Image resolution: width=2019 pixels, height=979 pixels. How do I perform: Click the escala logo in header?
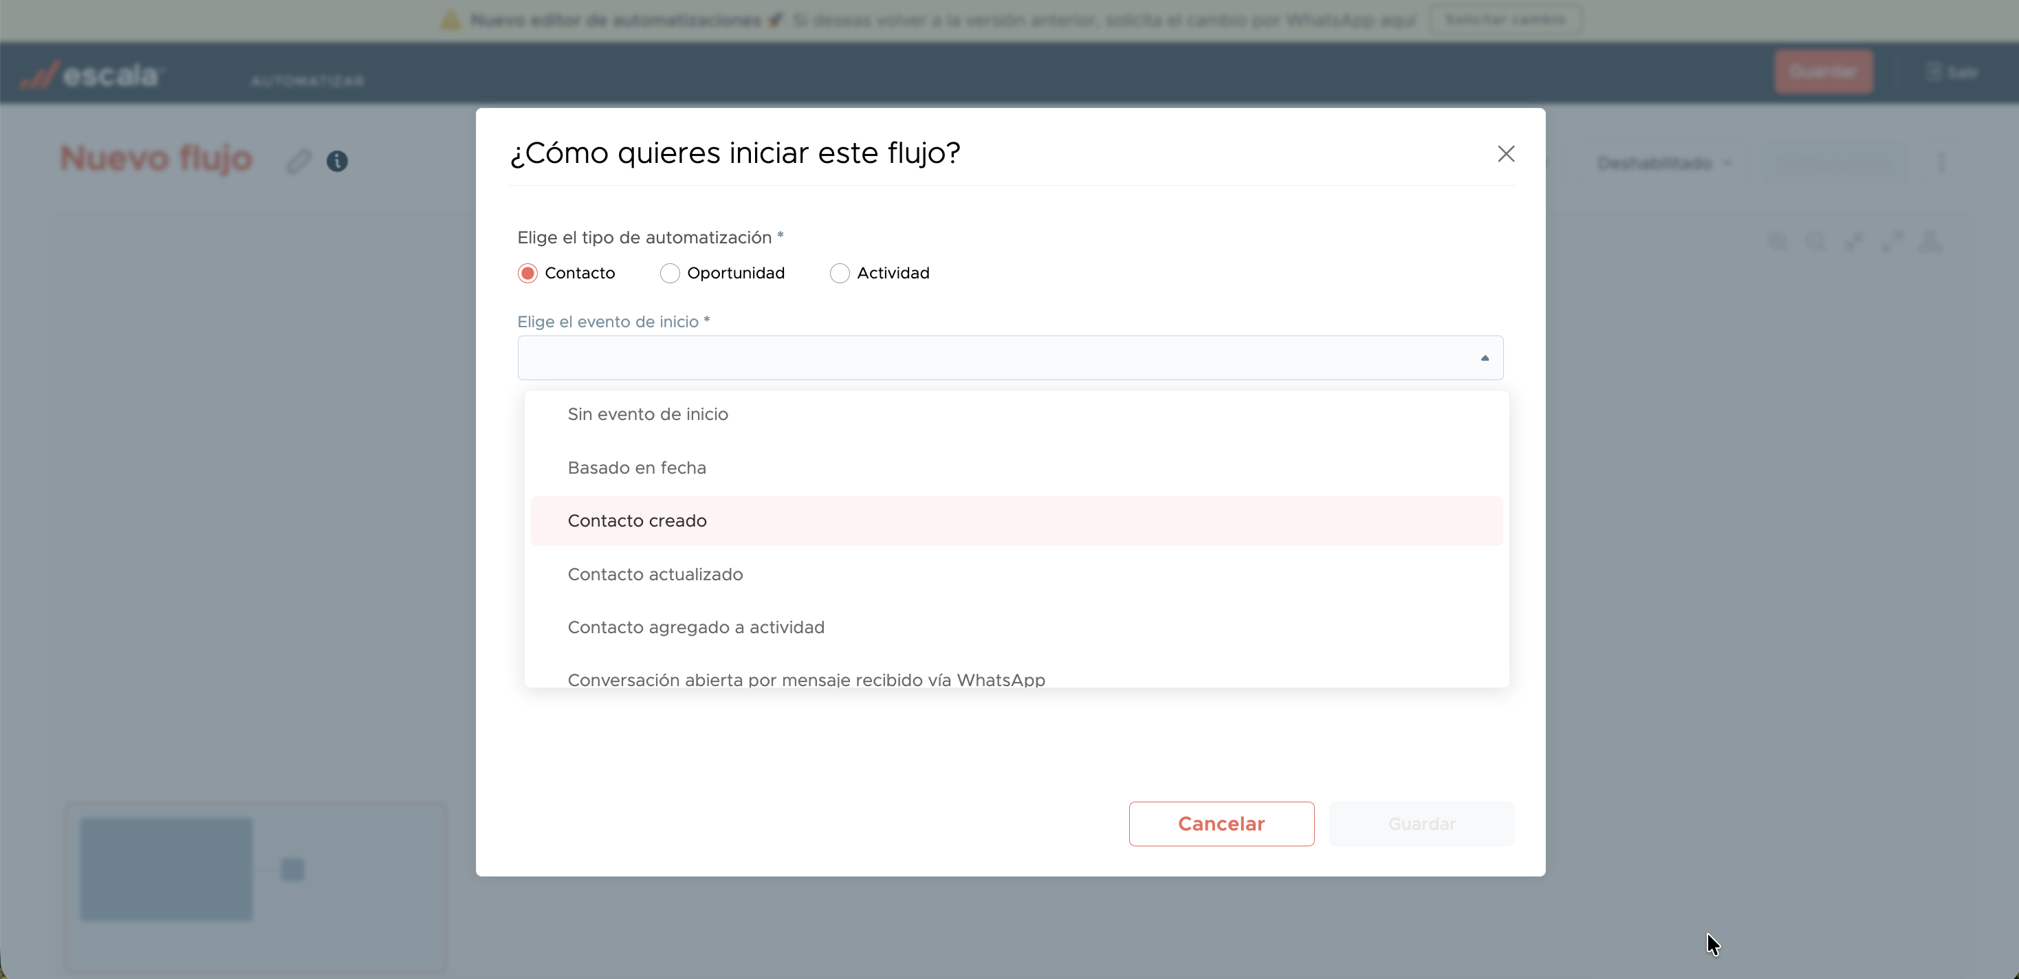(92, 75)
